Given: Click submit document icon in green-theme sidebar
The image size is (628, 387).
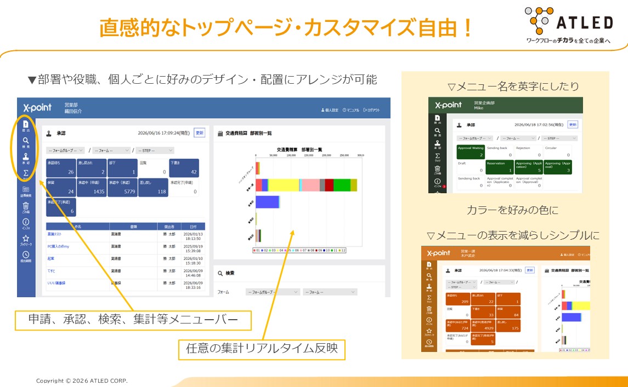Looking at the screenshot, I should click(437, 119).
